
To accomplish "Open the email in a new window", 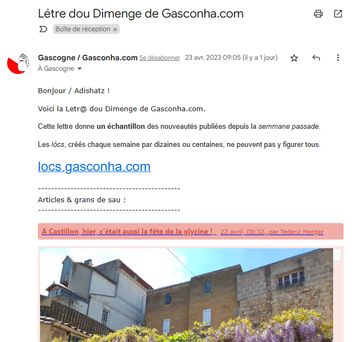I will click(338, 14).
